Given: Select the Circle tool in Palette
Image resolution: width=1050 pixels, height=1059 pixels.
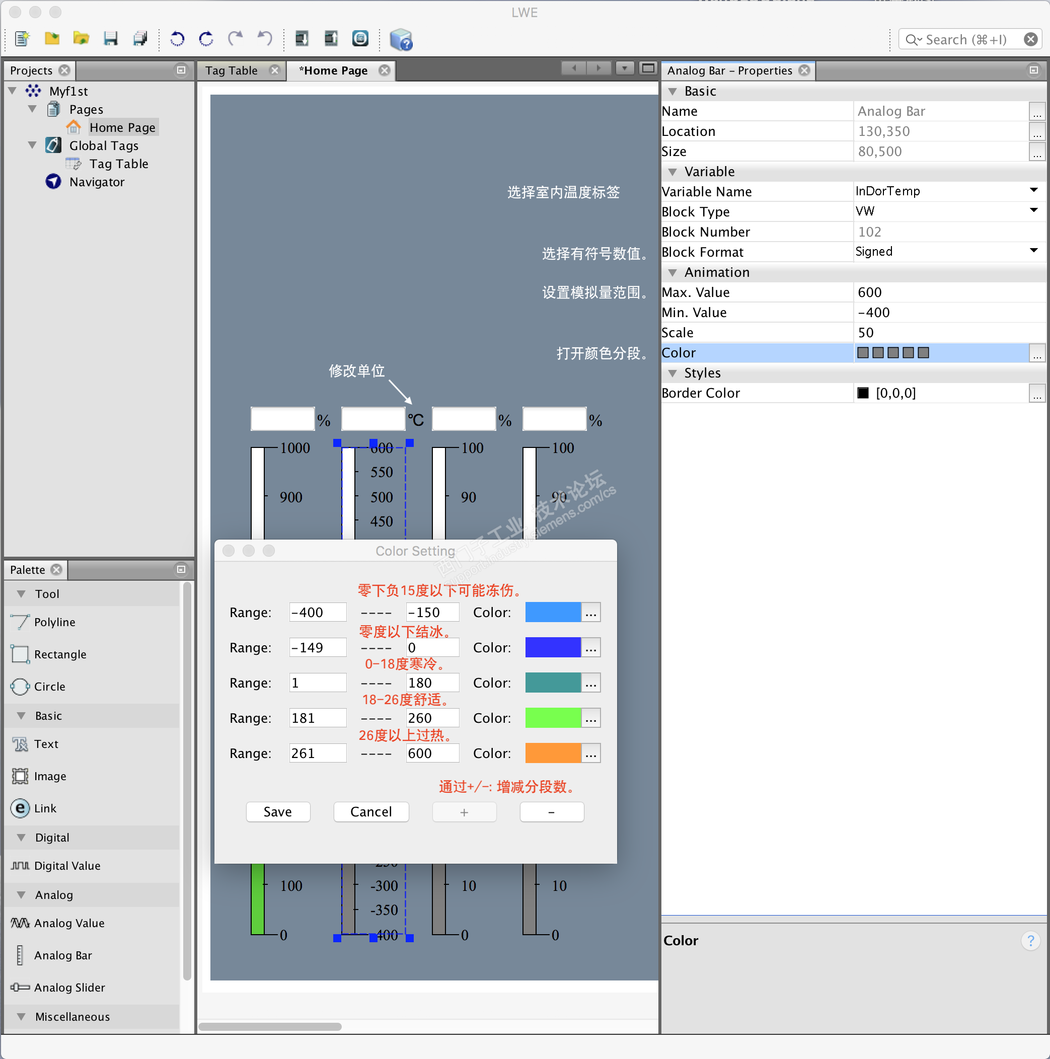Looking at the screenshot, I should 49,686.
